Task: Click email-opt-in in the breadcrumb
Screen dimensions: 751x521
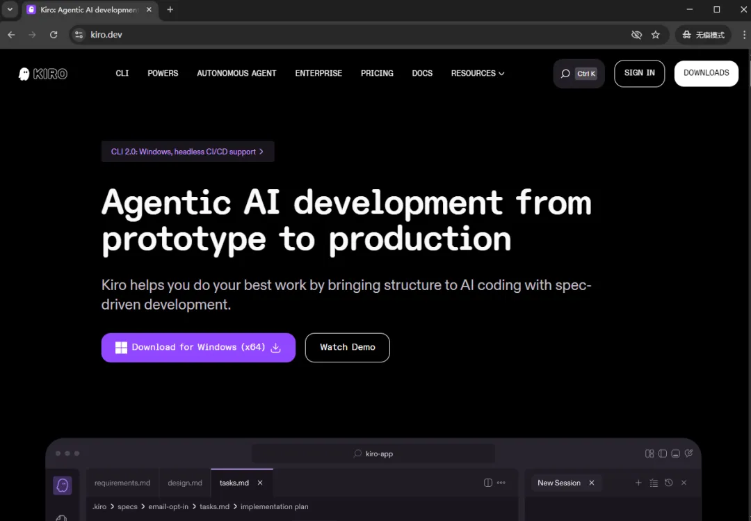Action: coord(168,506)
